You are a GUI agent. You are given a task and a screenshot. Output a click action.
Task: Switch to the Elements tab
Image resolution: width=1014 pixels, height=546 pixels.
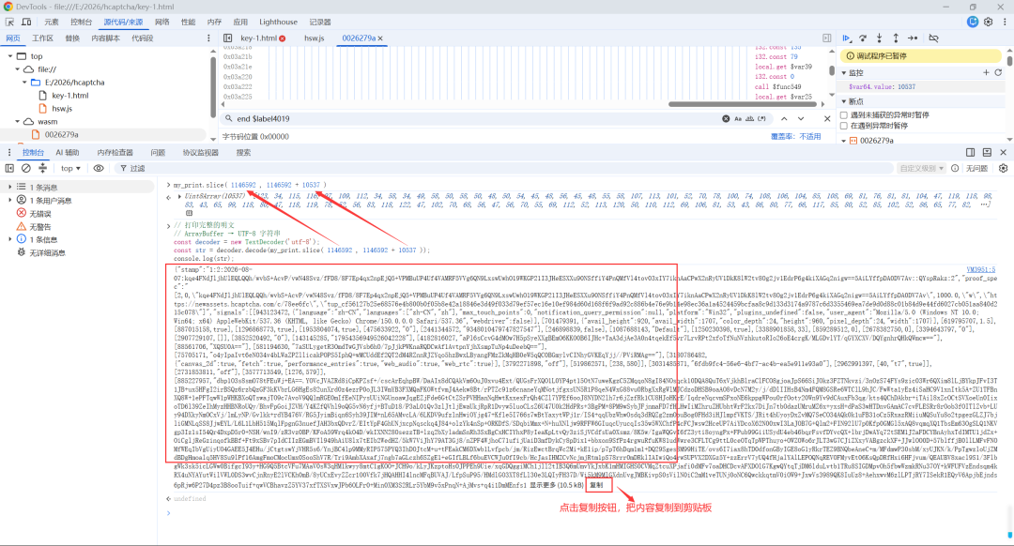(51, 22)
